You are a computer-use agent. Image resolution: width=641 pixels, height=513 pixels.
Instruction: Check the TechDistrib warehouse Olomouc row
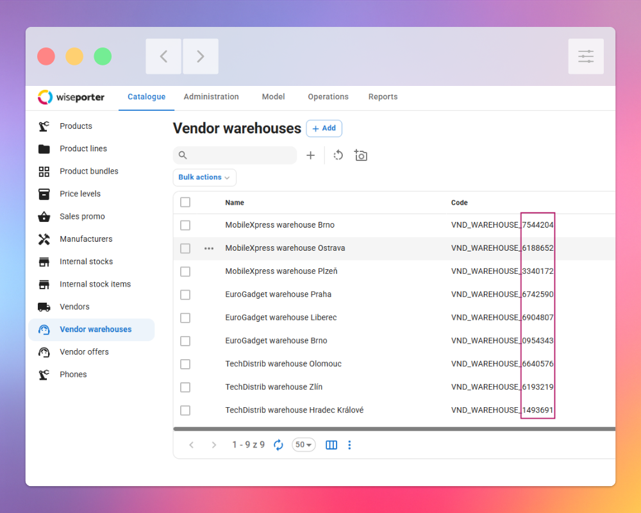(185, 364)
